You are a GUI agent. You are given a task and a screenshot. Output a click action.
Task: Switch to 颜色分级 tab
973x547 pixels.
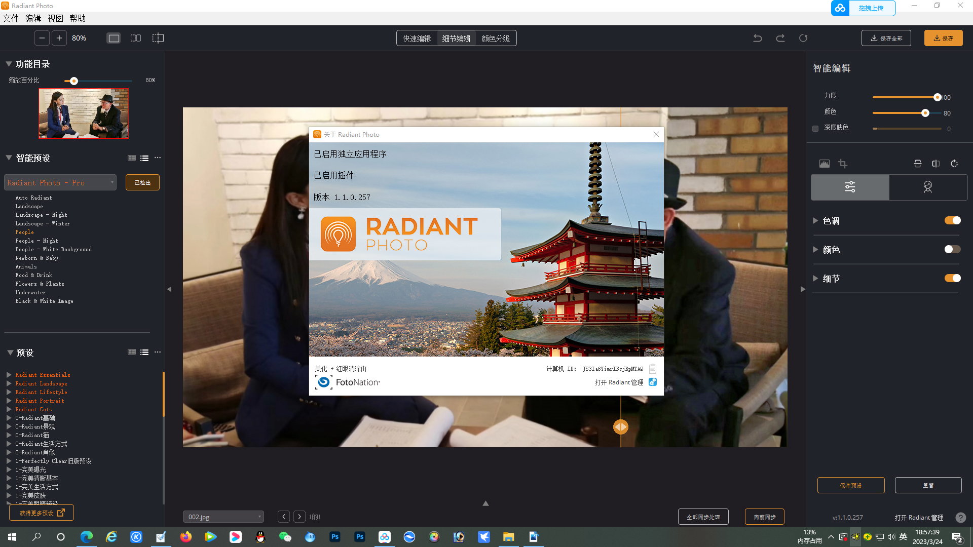point(496,38)
